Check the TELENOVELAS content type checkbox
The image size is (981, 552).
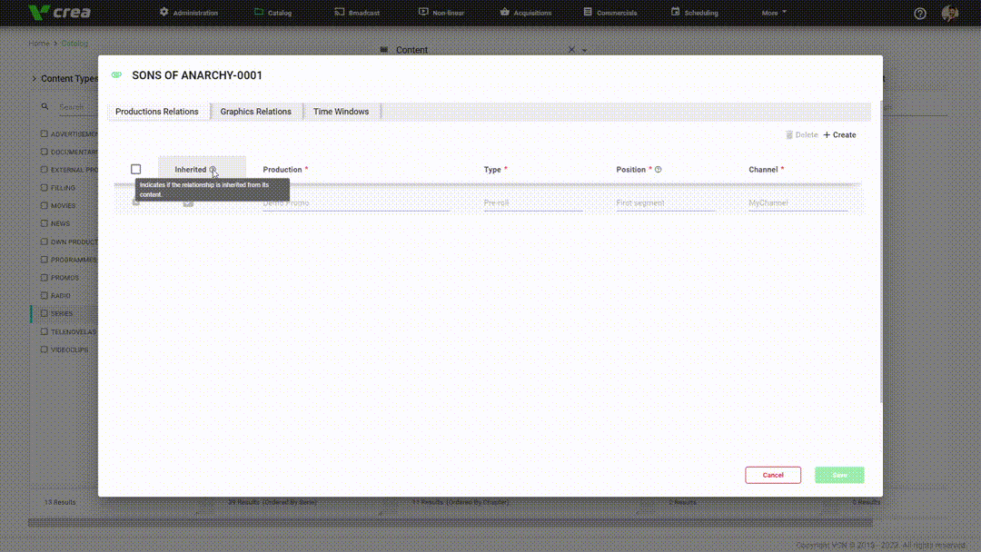tap(45, 331)
